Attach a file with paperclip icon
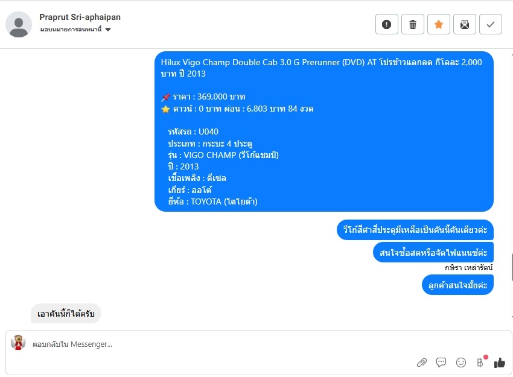513x377 pixels. click(422, 363)
